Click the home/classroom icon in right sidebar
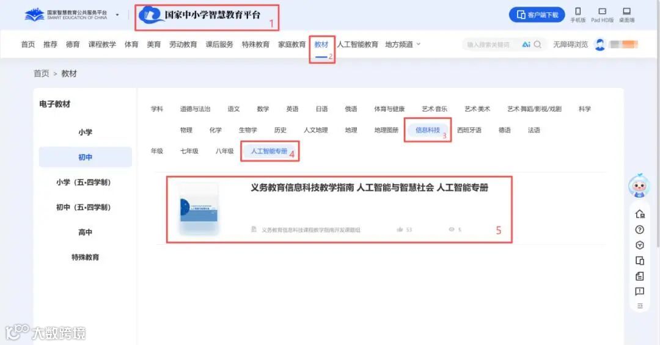This screenshot has width=660, height=345. pos(640,214)
